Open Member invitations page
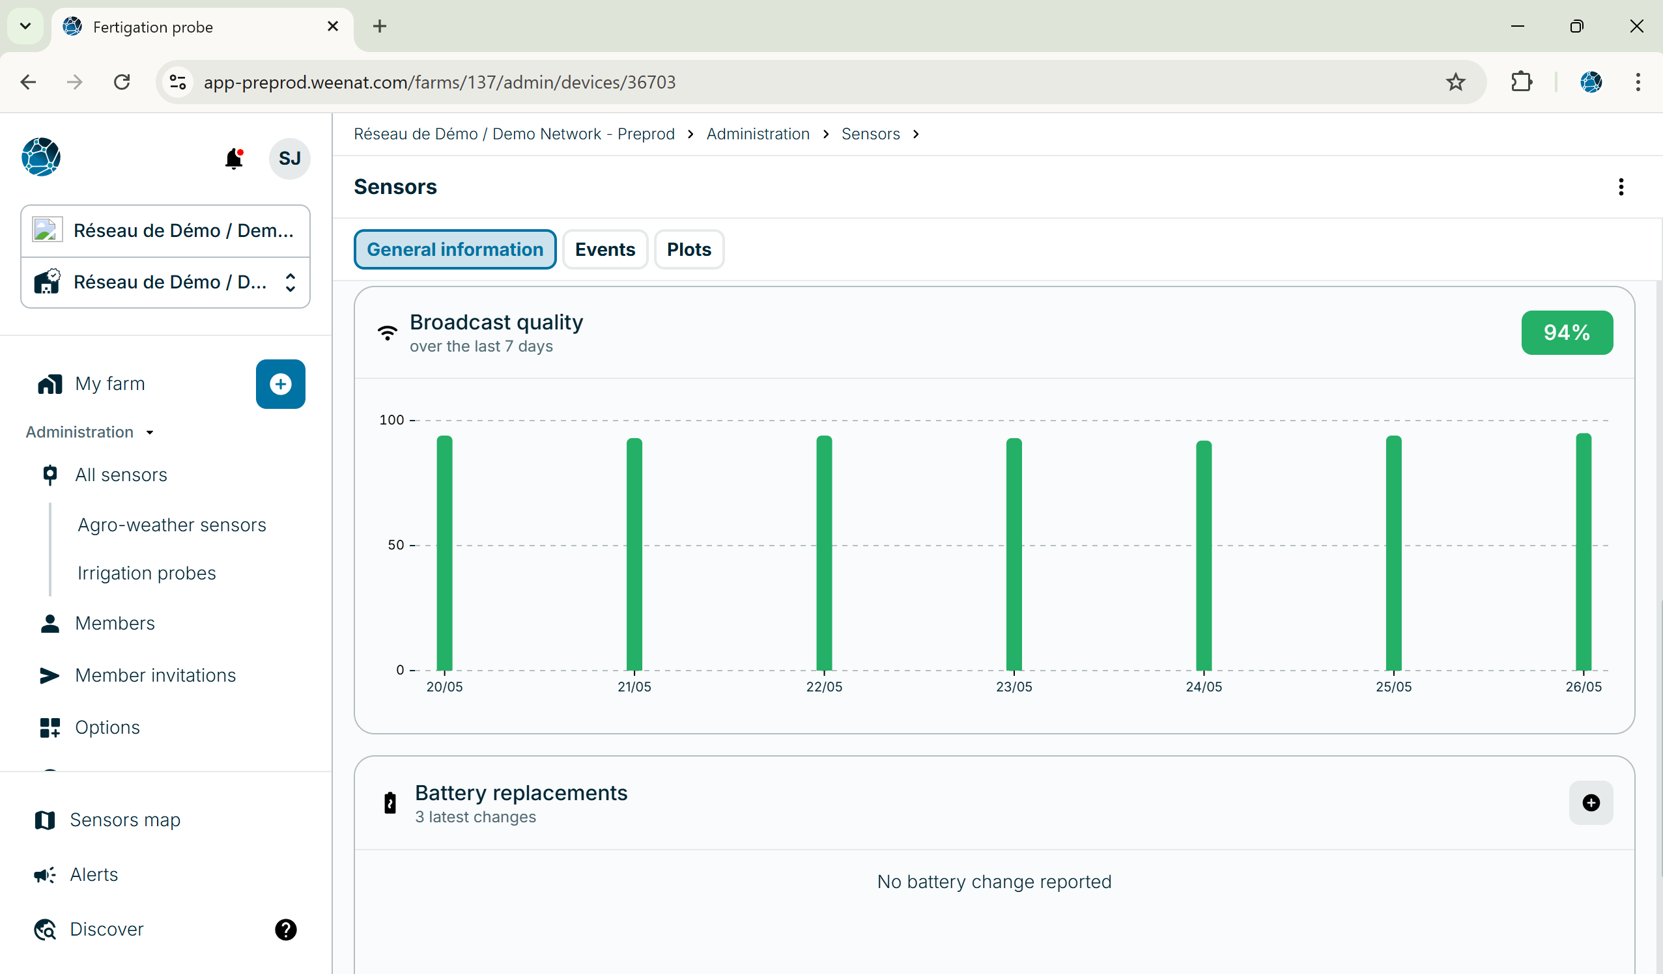The image size is (1663, 974). (155, 675)
